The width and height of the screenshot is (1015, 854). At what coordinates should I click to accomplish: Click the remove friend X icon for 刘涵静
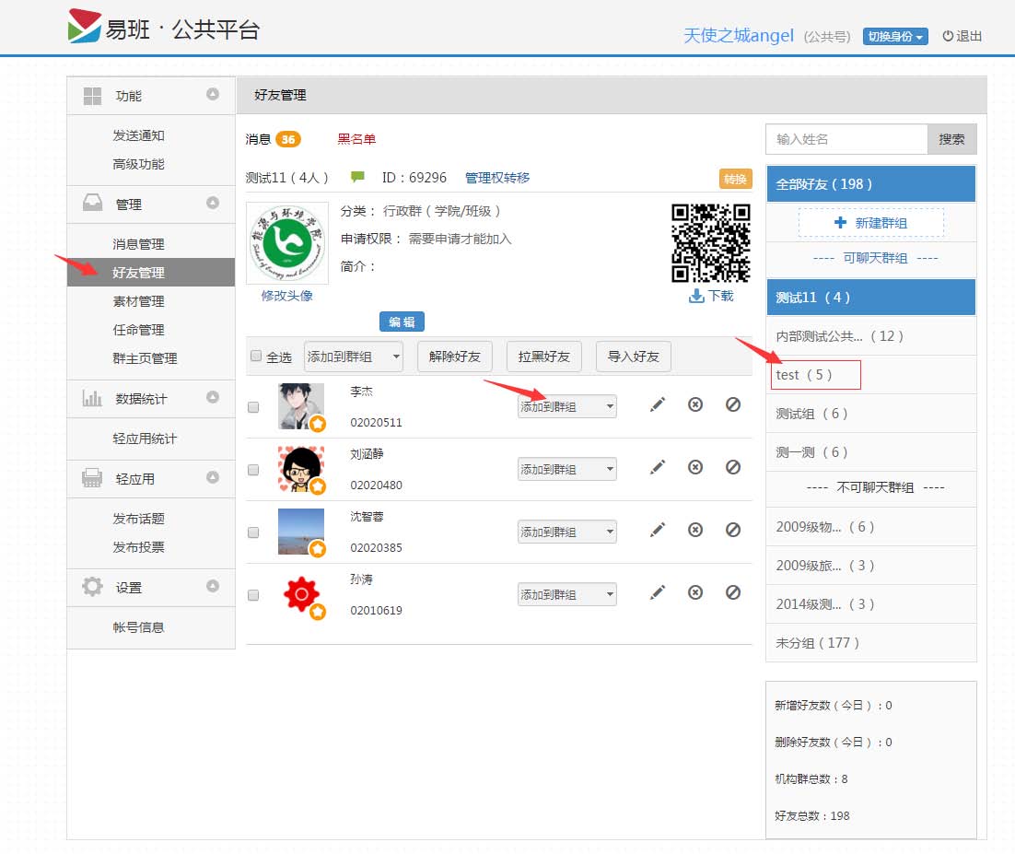click(x=695, y=467)
